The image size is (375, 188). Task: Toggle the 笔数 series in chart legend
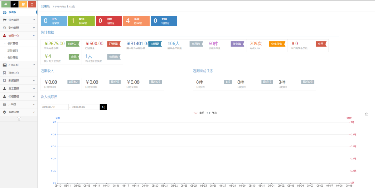click(x=212, y=113)
